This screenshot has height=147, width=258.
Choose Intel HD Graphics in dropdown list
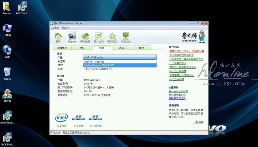120,61
